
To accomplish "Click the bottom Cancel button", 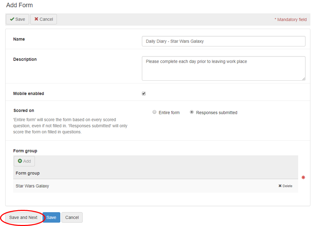I will (x=72, y=218).
